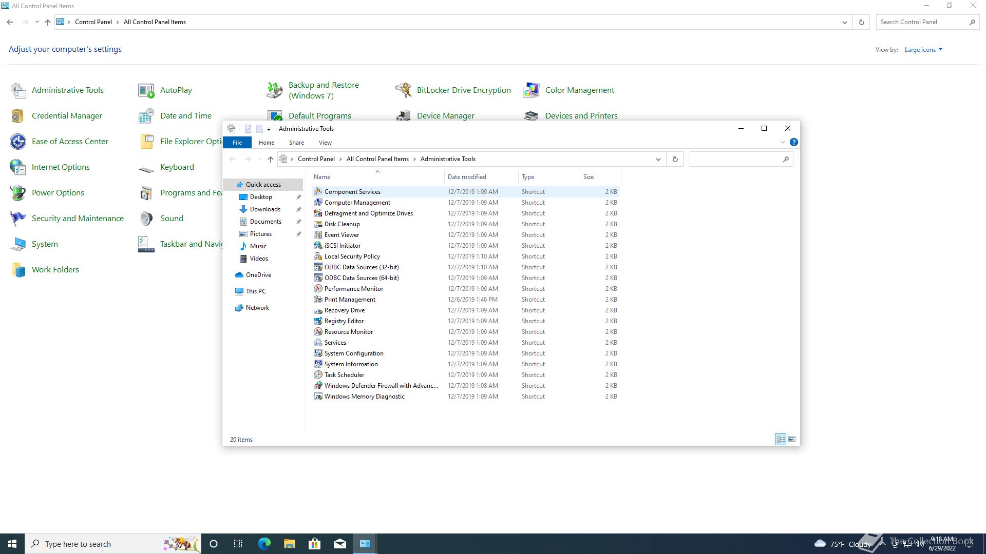This screenshot has height=554, width=986.
Task: Open Recent locations dropdown in Control Panel
Action: [x=37, y=22]
